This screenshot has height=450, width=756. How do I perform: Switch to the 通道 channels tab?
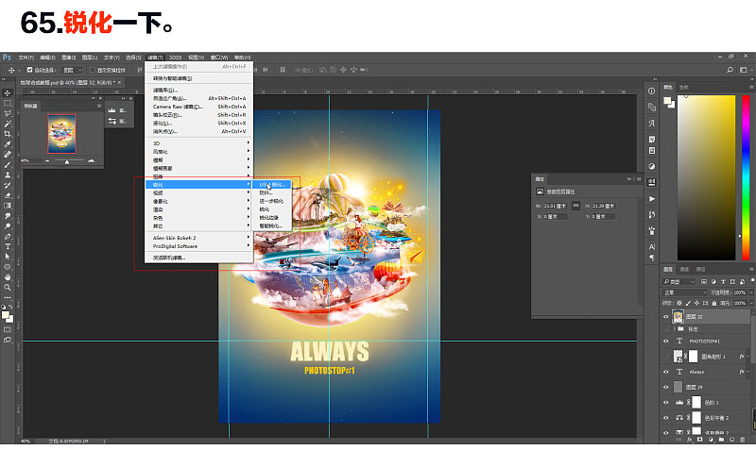(x=684, y=269)
